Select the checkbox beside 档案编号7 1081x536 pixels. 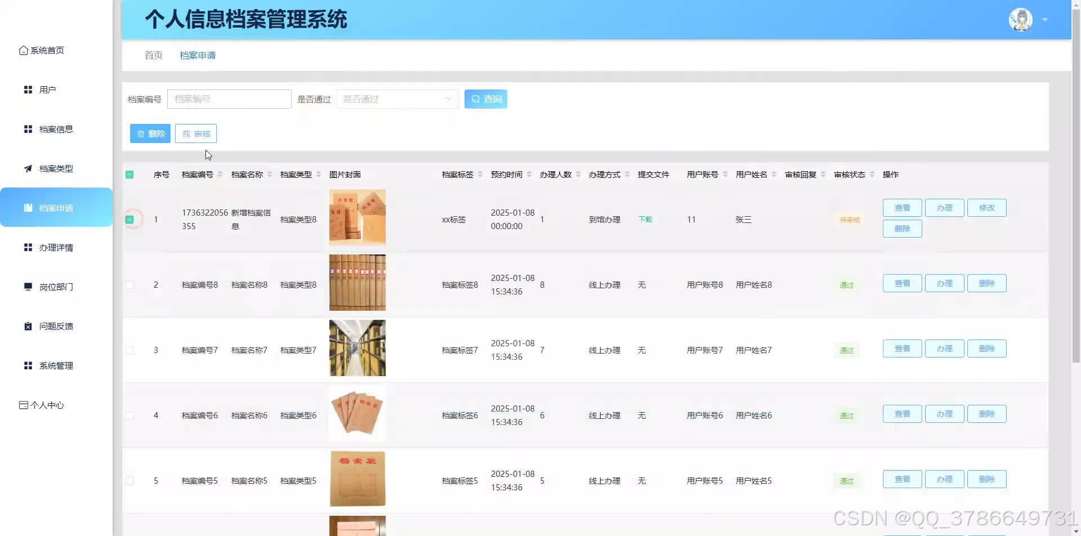point(129,350)
